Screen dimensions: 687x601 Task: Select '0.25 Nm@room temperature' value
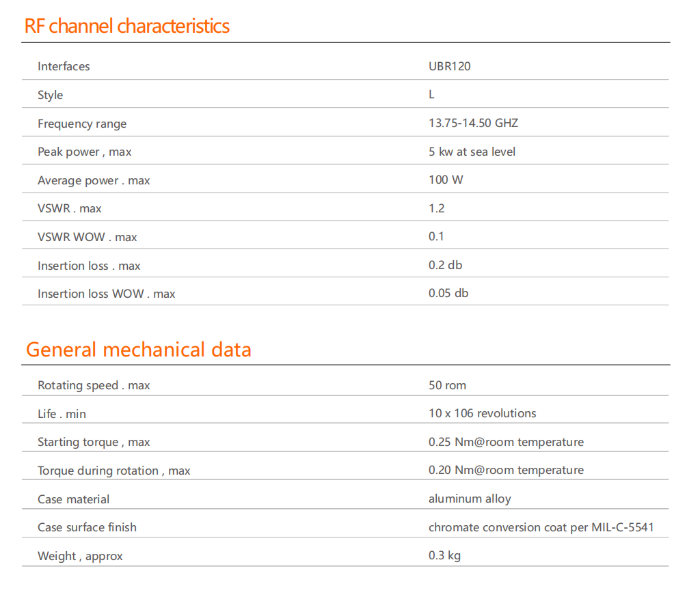[506, 442]
